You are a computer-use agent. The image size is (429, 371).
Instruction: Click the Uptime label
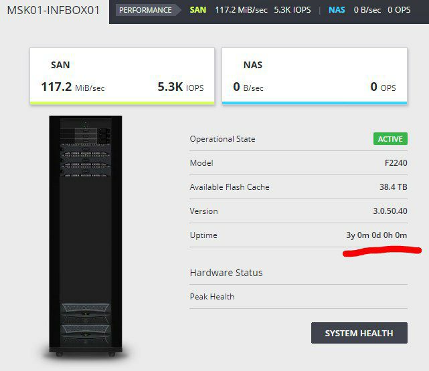[203, 235]
